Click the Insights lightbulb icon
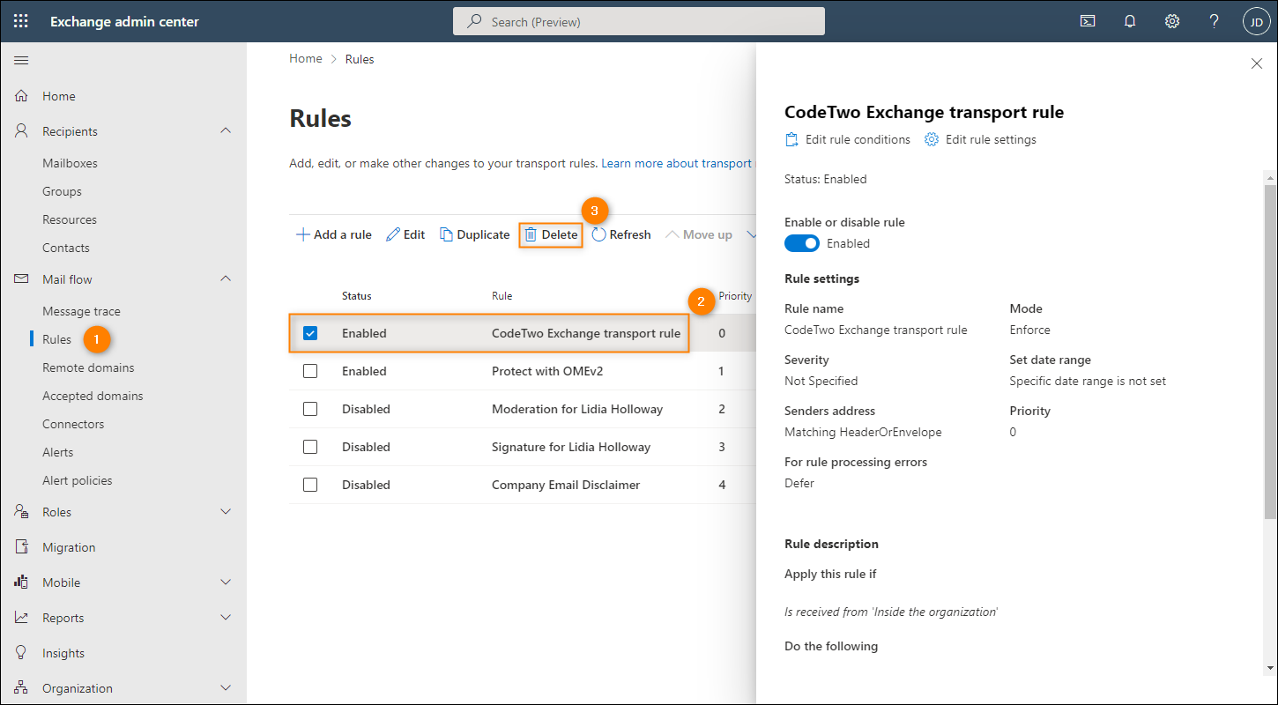Screen dimensions: 1278x705 [x=22, y=653]
